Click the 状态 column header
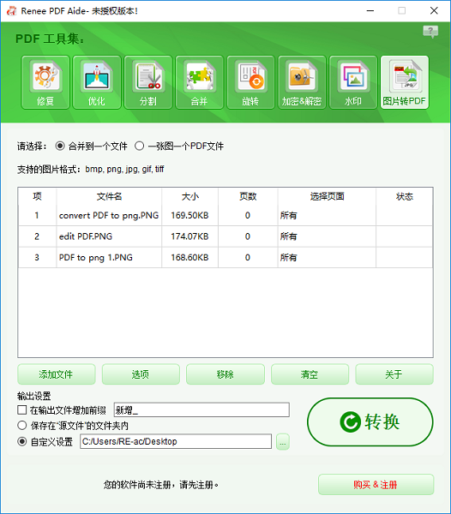Image resolution: width=451 pixels, height=514 pixels. pyautogui.click(x=405, y=196)
